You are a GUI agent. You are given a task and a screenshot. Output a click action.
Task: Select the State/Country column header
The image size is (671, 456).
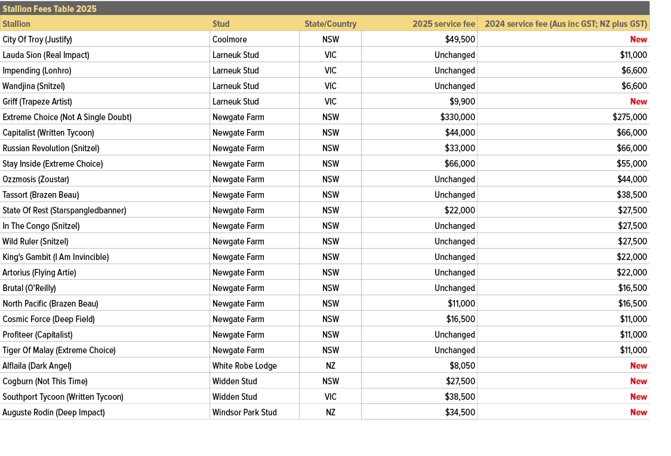pos(330,24)
